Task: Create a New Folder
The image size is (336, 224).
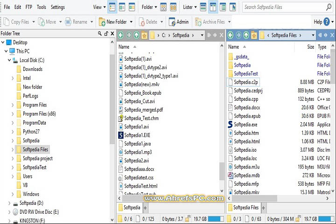Action: pos(113,22)
